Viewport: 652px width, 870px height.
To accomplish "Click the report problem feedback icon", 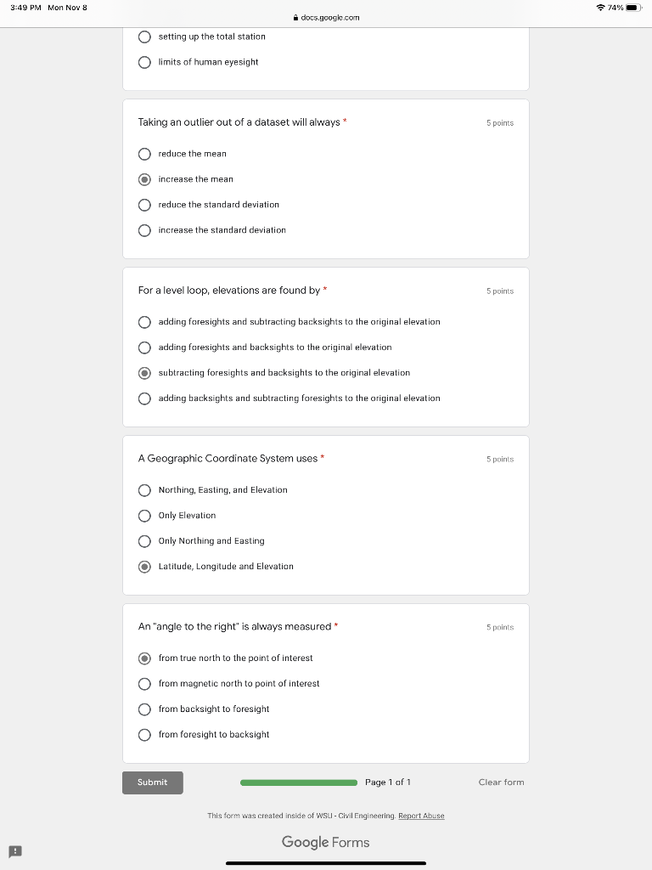I will [x=14, y=850].
